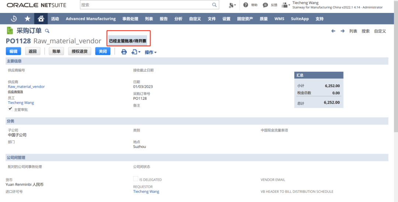Toggle the 主管审批 checkbox
This screenshot has height=202, width=398.
coord(10,109)
